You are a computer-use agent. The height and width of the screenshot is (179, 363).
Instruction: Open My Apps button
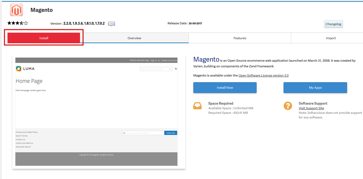point(315,88)
